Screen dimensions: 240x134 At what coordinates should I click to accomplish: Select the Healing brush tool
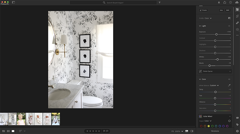click(237, 23)
